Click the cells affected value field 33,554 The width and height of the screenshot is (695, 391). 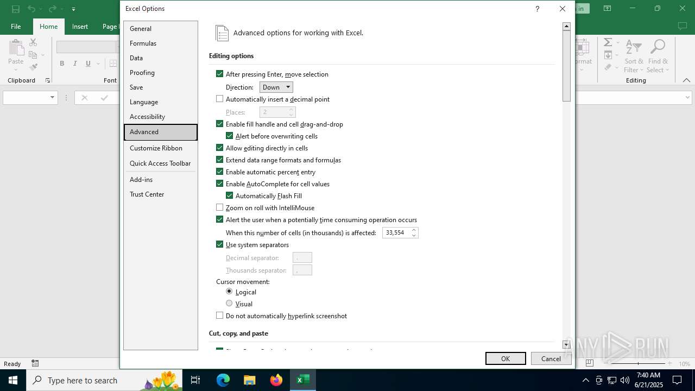pos(396,232)
